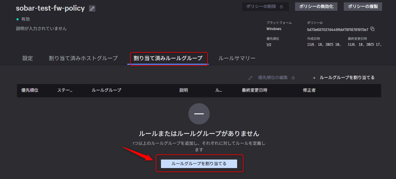
Task: Click the top-right + ルールグループを割り当てる link
Action: (343, 78)
